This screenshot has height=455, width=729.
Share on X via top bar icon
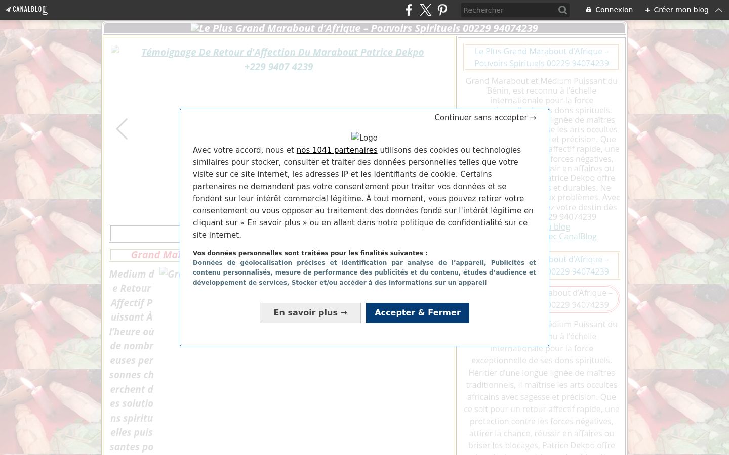(426, 10)
